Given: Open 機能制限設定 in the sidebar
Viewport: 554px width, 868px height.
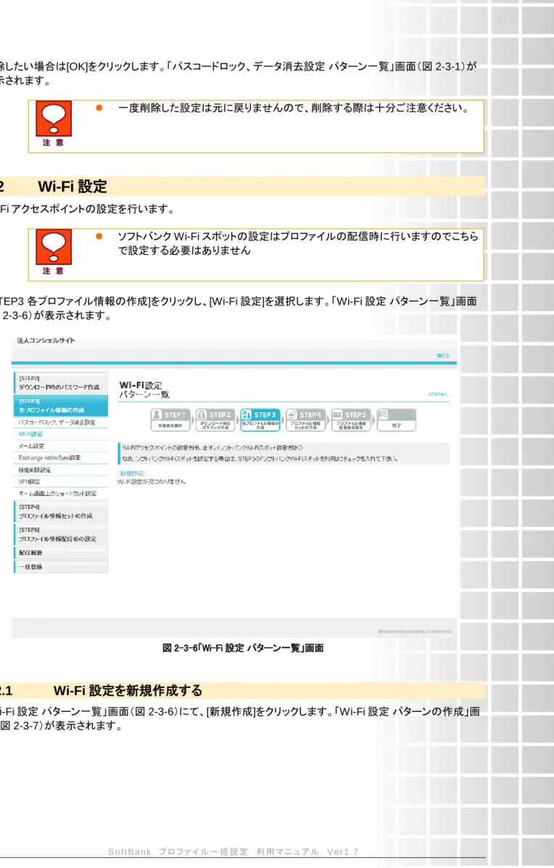Looking at the screenshot, I should click(x=34, y=470).
